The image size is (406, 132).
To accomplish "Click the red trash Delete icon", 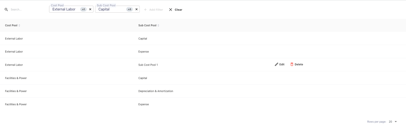I will tap(292, 65).
